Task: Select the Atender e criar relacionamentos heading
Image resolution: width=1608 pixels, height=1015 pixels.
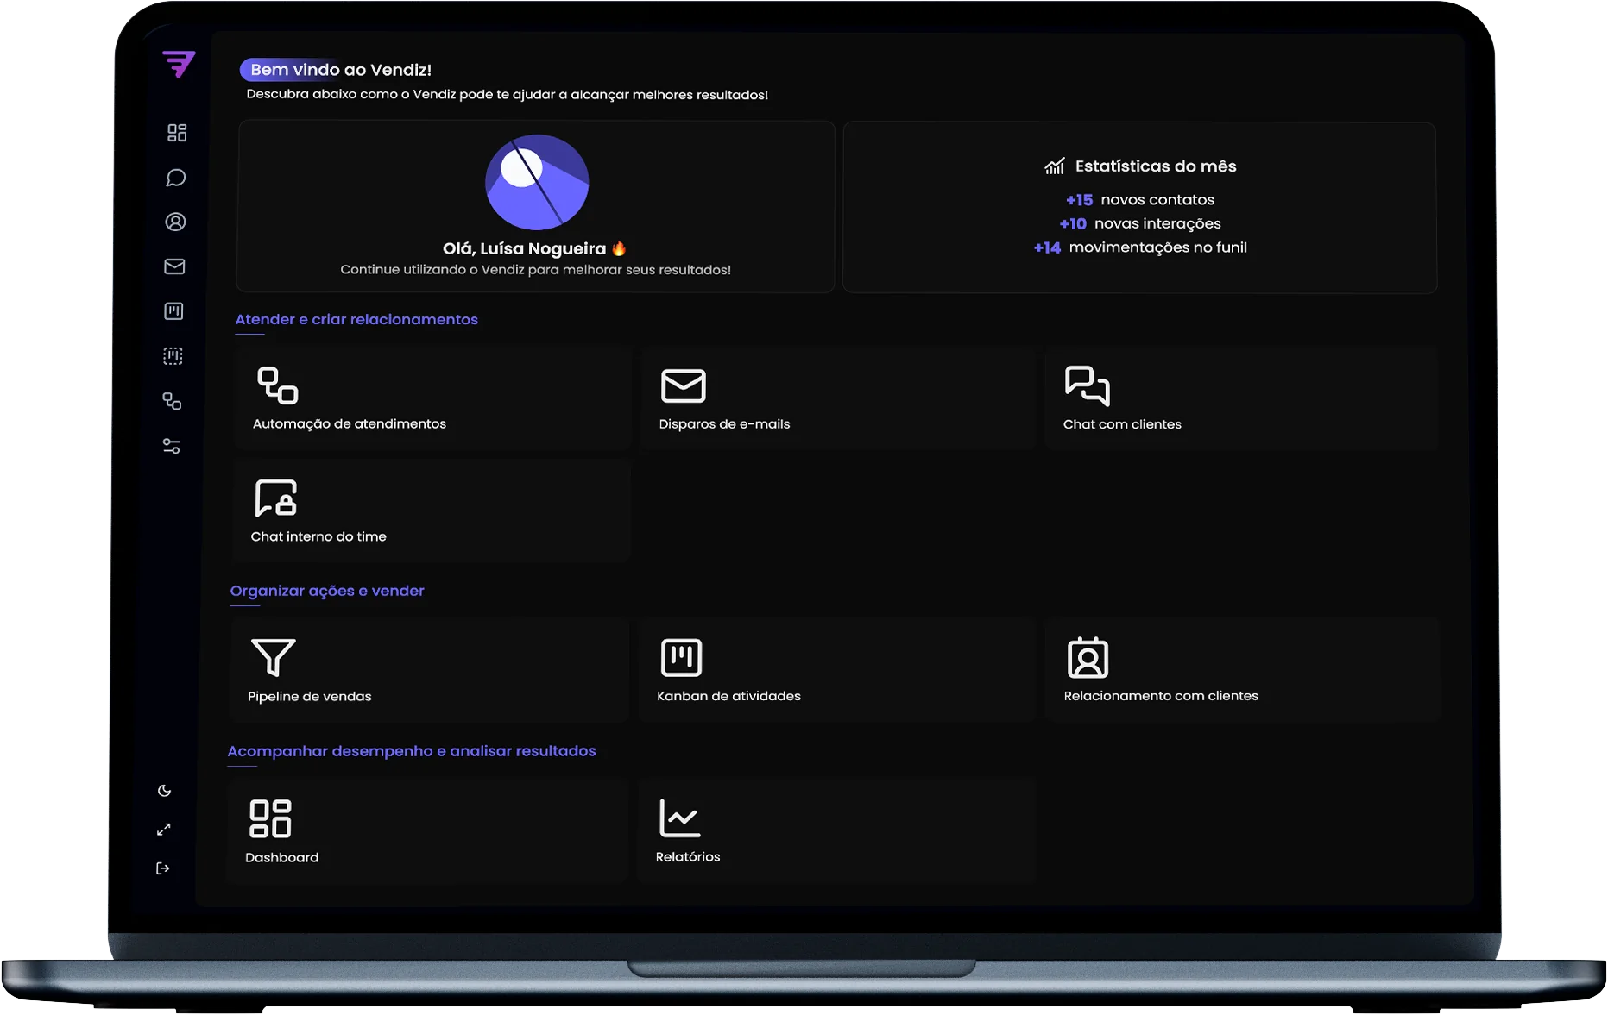Action: (356, 319)
